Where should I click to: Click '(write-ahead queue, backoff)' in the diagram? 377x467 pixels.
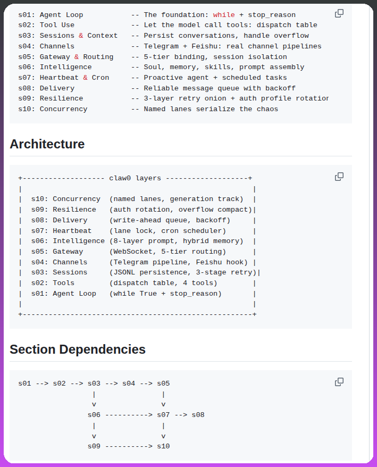(x=170, y=220)
